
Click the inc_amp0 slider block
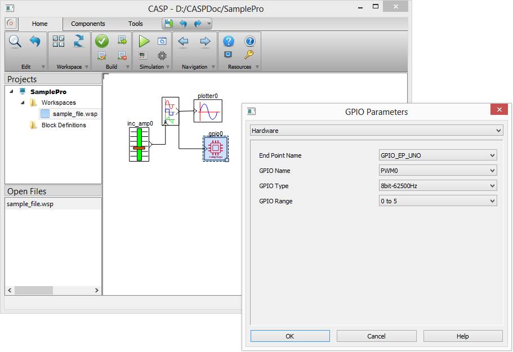click(x=139, y=145)
